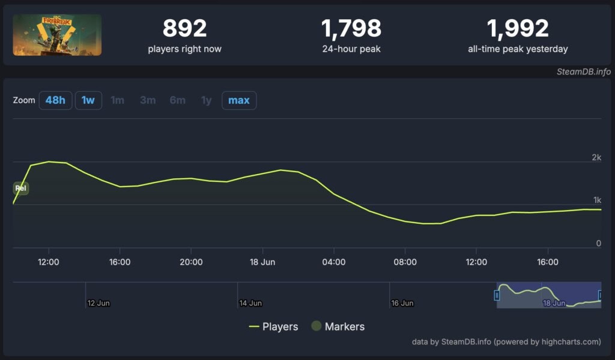Click the '16 Jun' navigator label
The width and height of the screenshot is (615, 360).
[x=402, y=303]
